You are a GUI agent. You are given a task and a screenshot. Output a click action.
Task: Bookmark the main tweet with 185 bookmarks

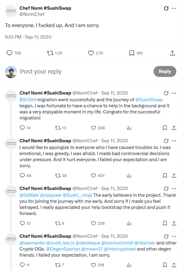(x=132, y=53)
